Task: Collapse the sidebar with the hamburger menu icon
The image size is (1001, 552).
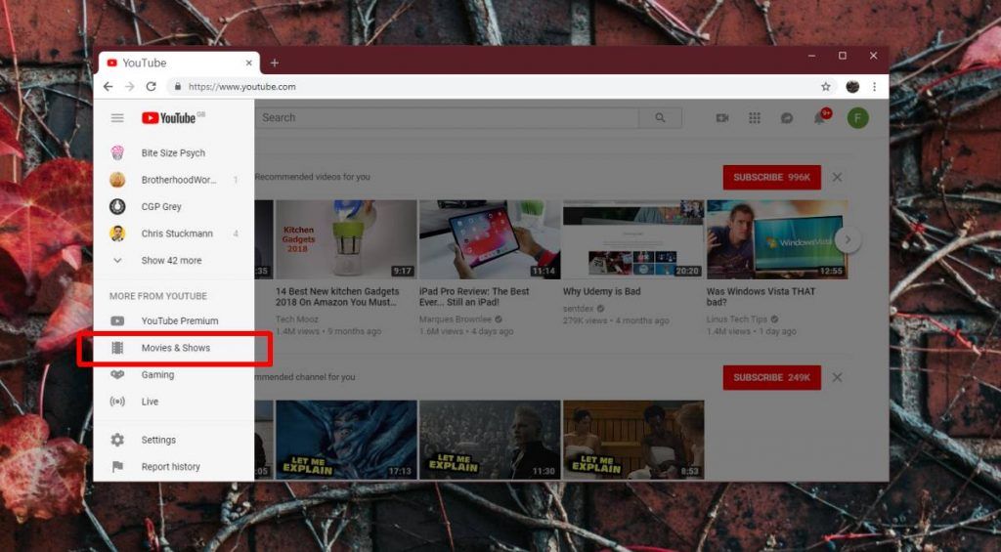Action: coord(117,118)
